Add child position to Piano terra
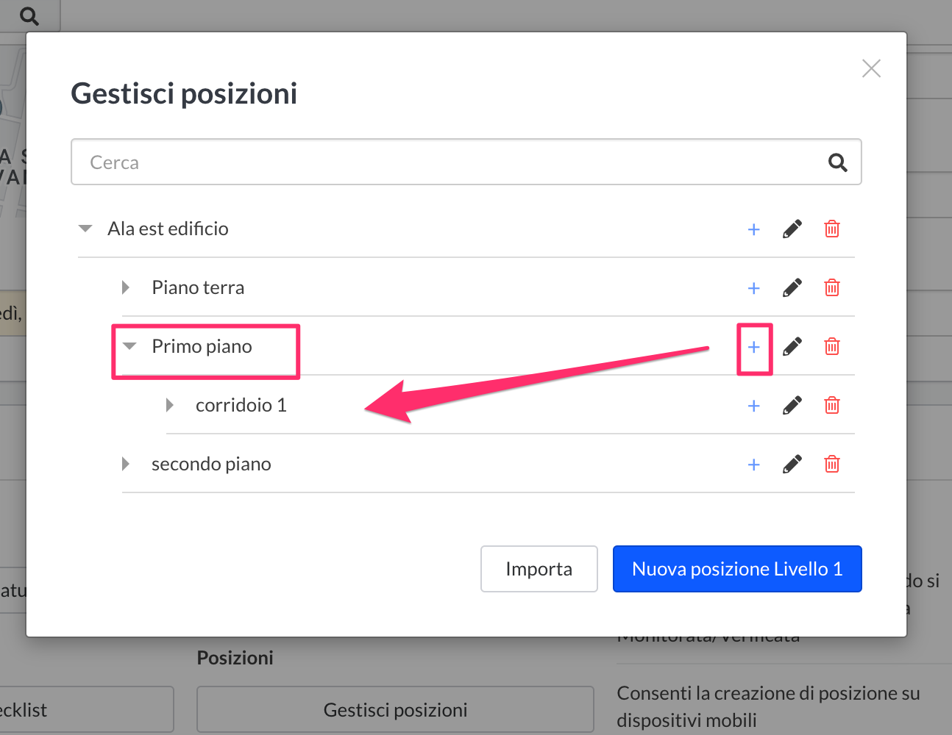952x735 pixels. point(753,288)
